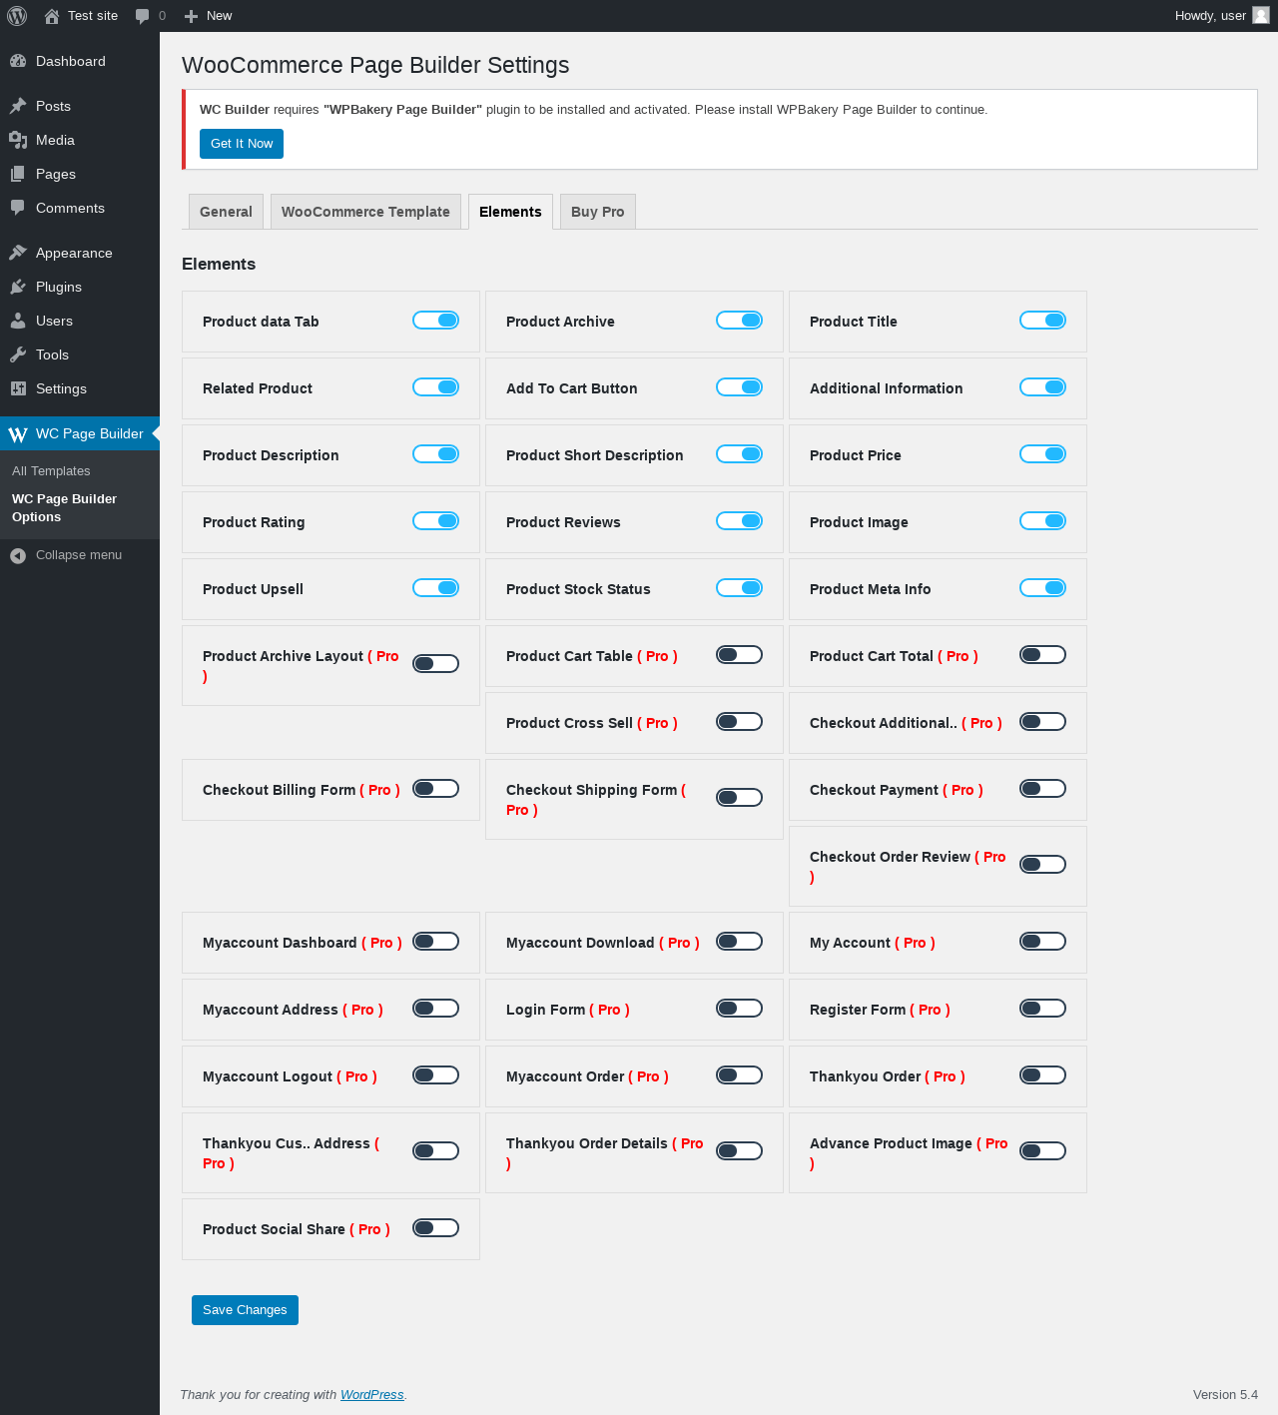Image resolution: width=1278 pixels, height=1415 pixels.
Task: Toggle Product Rating off
Action: tap(436, 521)
